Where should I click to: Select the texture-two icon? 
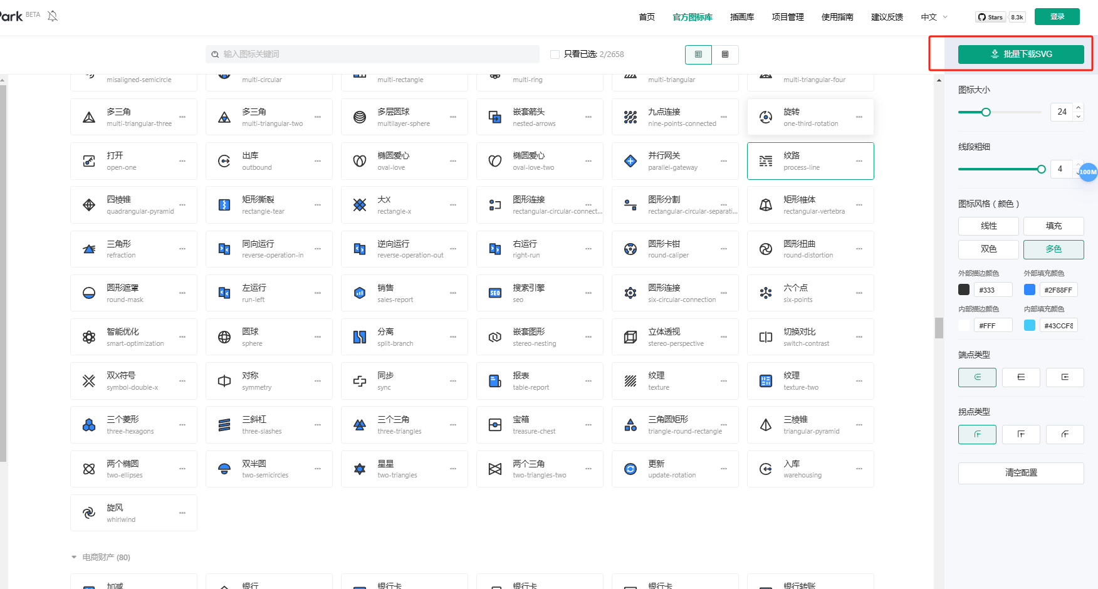pos(810,381)
